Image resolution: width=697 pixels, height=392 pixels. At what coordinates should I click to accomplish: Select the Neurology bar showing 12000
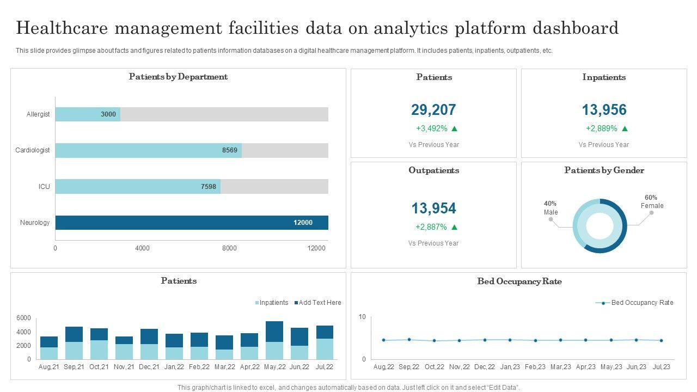pyautogui.click(x=192, y=223)
